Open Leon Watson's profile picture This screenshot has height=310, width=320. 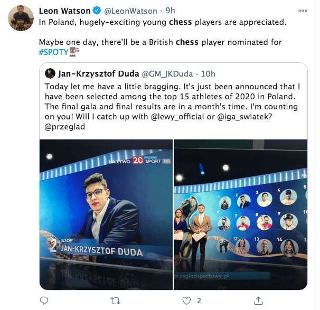[21, 18]
